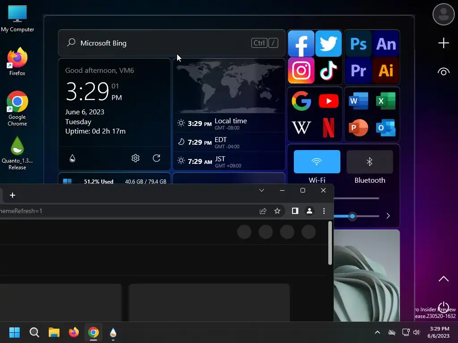Bookmark the page with Chrome's star icon
This screenshot has width=458, height=343.
(x=277, y=211)
